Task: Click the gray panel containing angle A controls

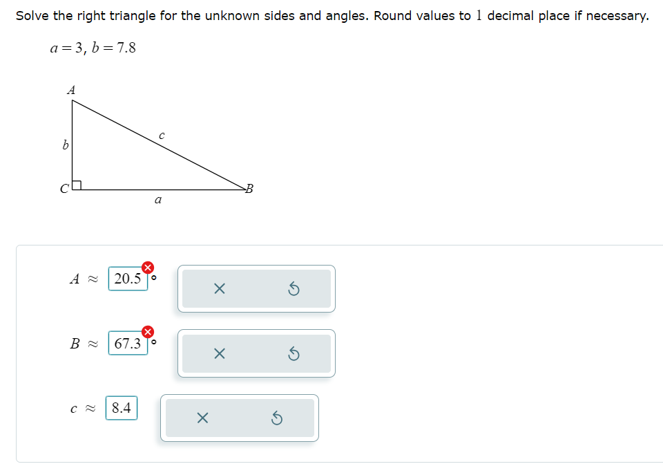Action: coord(256,289)
